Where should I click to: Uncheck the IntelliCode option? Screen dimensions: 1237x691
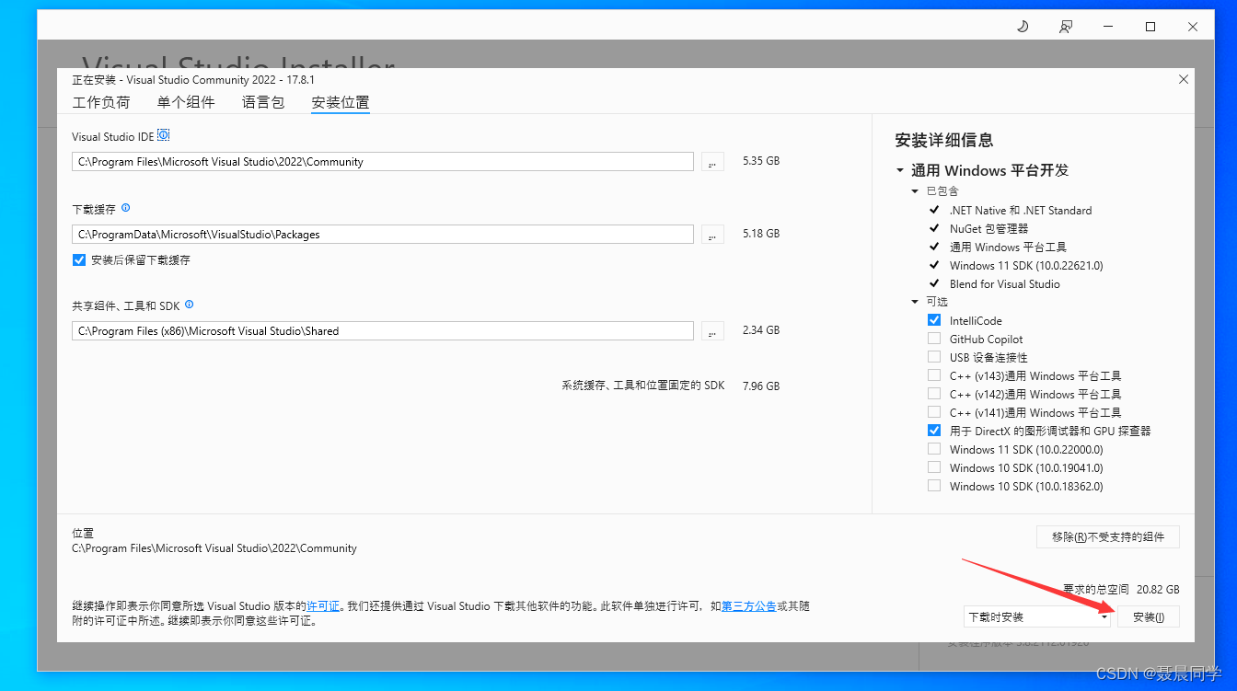point(934,320)
